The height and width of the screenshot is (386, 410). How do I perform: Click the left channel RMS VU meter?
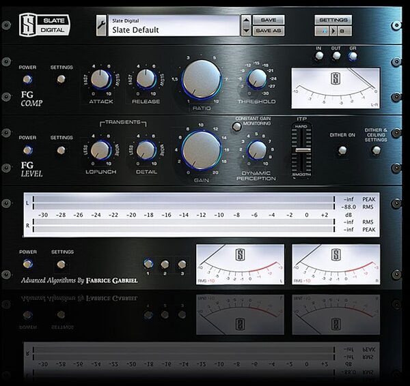(240, 265)
